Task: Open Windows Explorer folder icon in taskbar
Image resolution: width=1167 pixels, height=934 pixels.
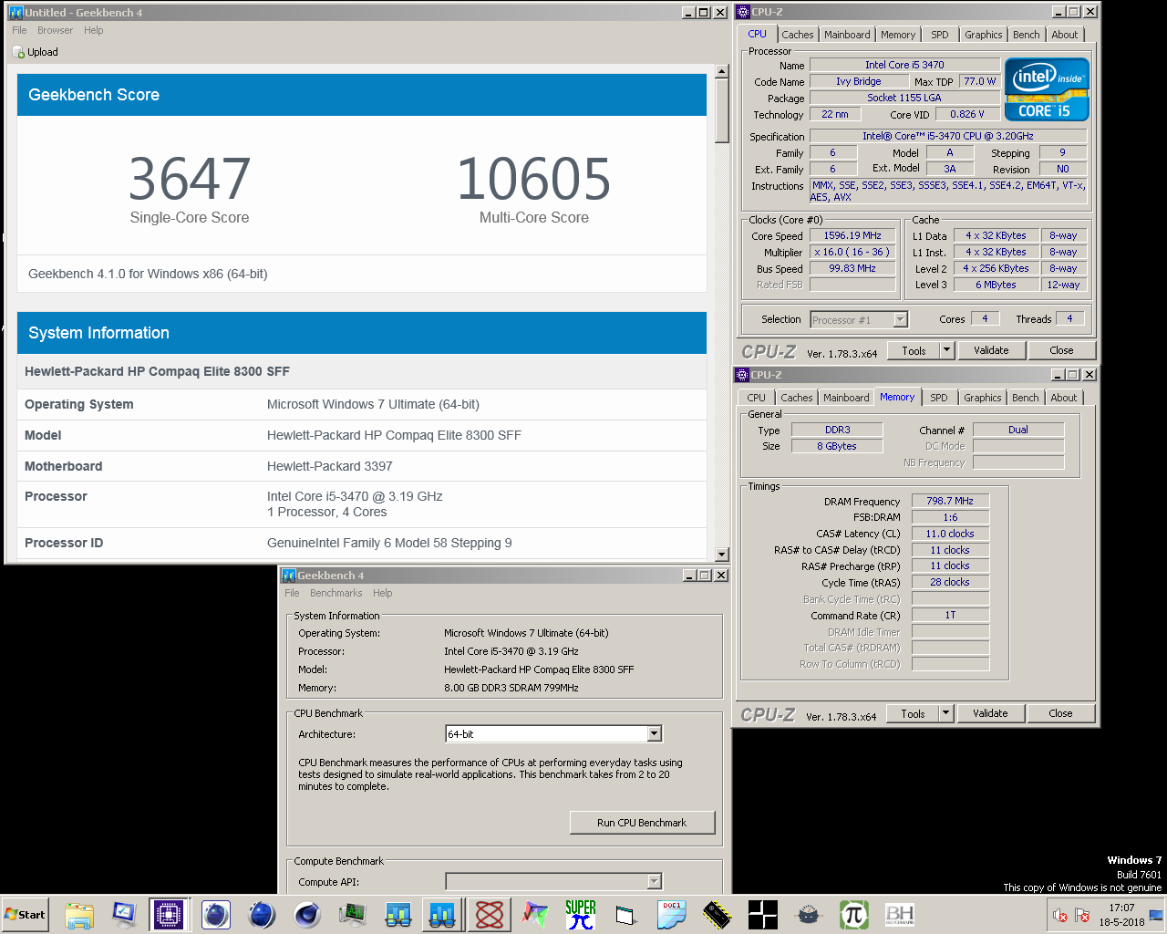Action: tap(79, 915)
